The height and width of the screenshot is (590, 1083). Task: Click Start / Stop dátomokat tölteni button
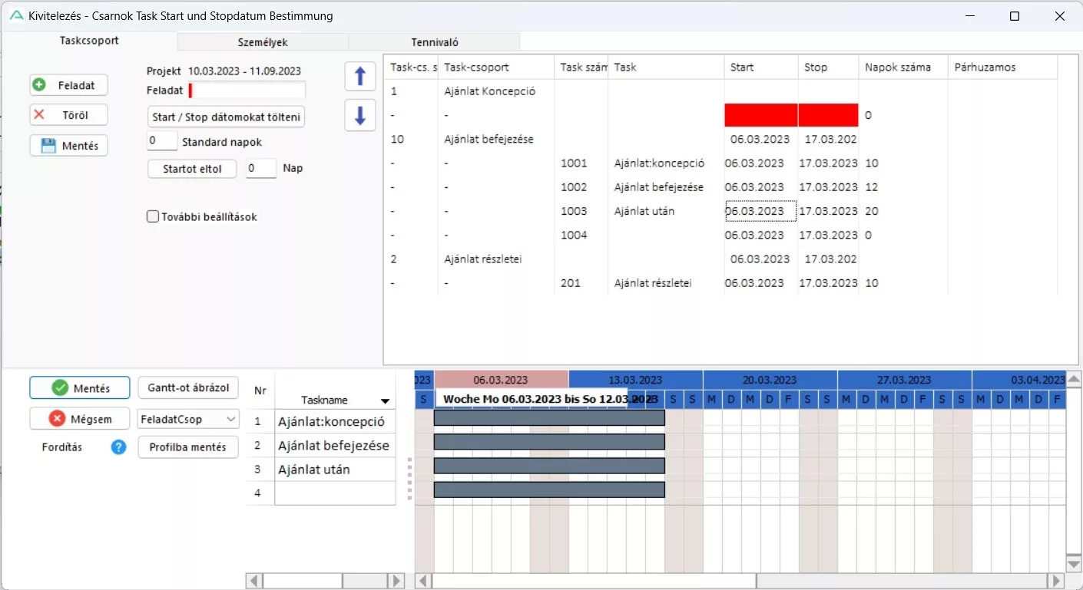coord(226,117)
